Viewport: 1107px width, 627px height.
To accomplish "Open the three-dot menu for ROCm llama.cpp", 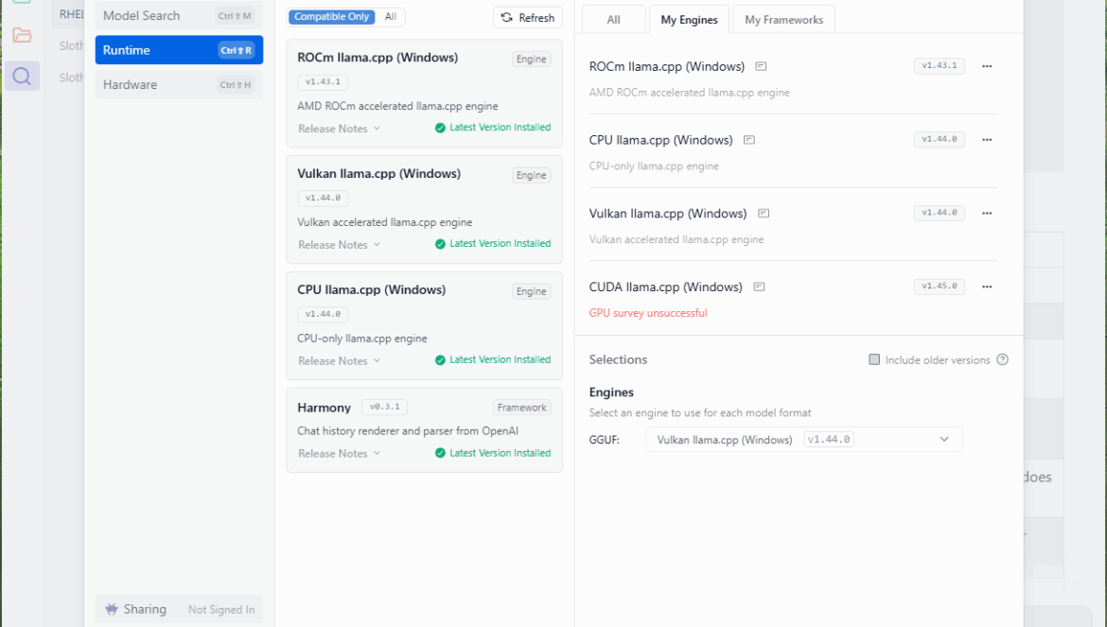I will pyautogui.click(x=987, y=66).
